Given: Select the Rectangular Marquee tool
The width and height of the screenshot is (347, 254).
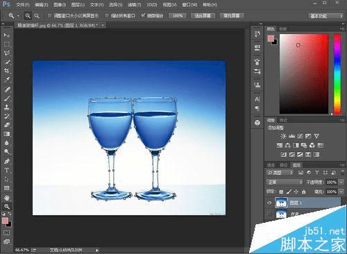Looking at the screenshot, I should [7, 44].
